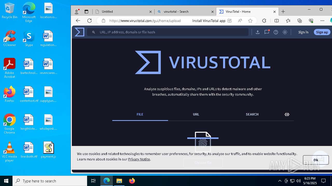Open Firefox from the taskbar

pyautogui.click(x=132, y=181)
